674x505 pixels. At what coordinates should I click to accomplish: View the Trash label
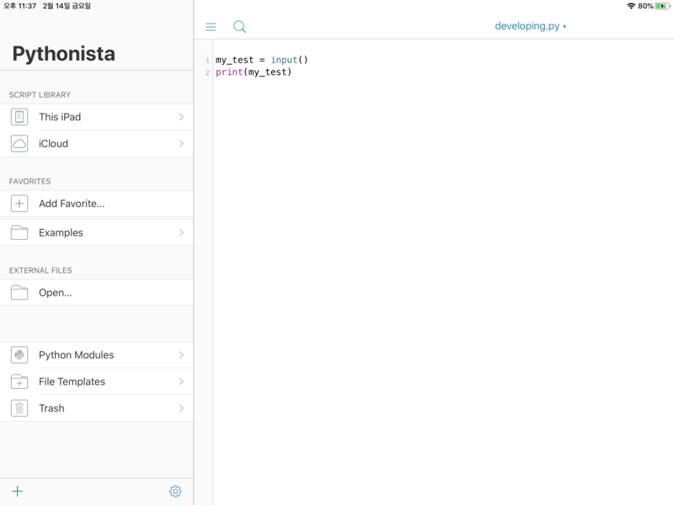[51, 408]
